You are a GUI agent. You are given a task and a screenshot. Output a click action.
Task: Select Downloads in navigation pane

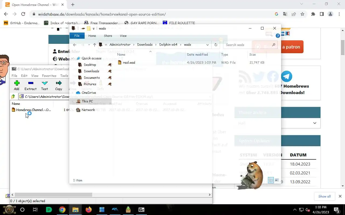tap(91, 71)
